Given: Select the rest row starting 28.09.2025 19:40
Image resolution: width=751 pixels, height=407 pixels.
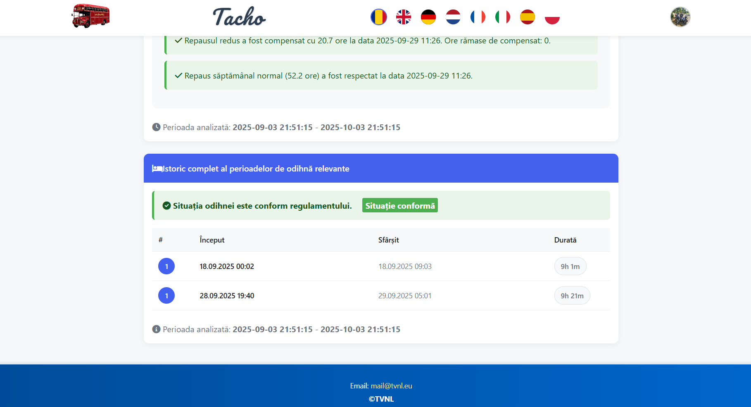Looking at the screenshot, I should [227, 296].
